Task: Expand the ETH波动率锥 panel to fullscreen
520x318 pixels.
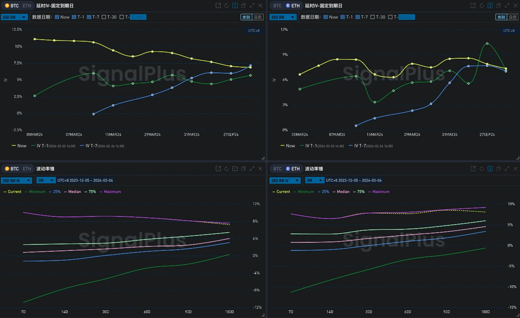Action: coord(507,168)
